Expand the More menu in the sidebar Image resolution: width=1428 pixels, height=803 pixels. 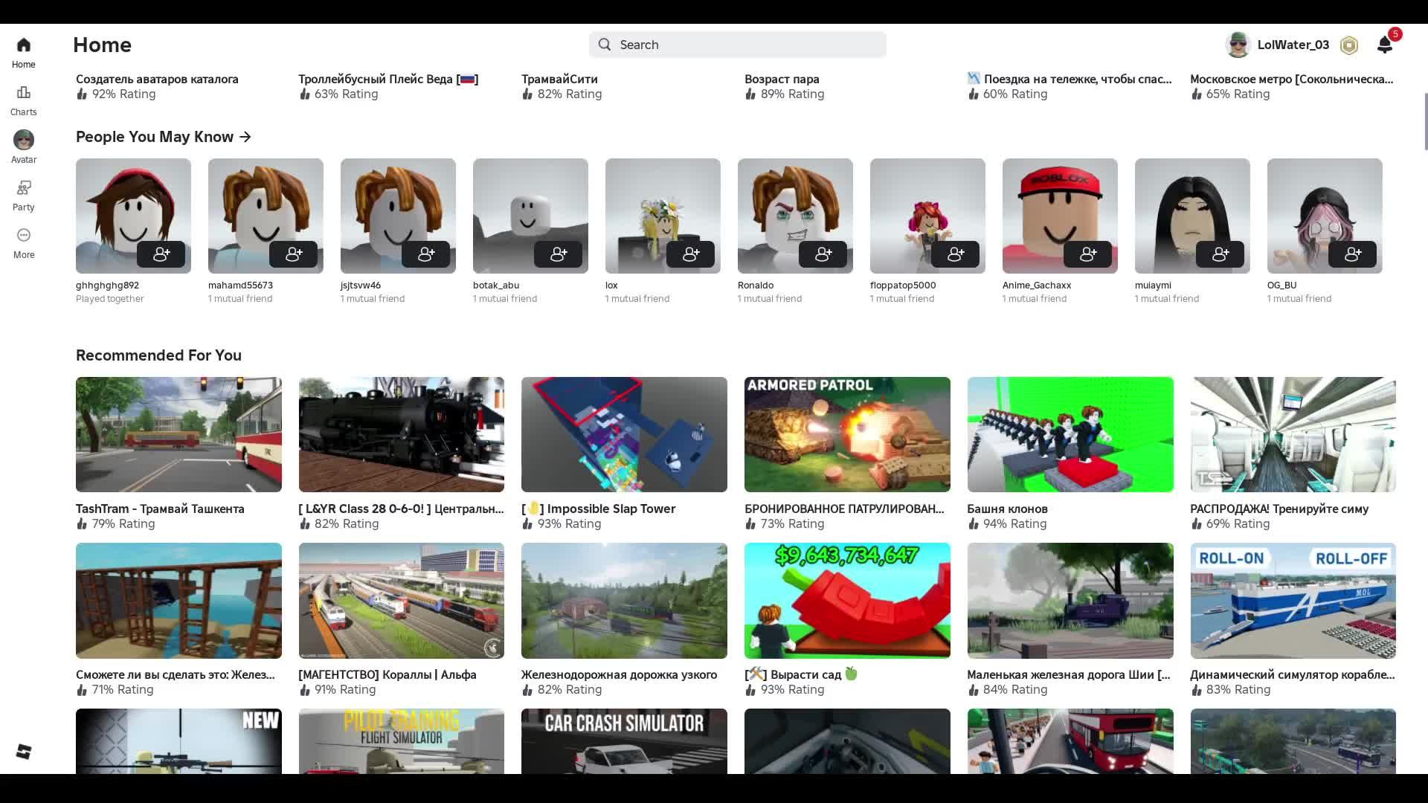pyautogui.click(x=23, y=242)
